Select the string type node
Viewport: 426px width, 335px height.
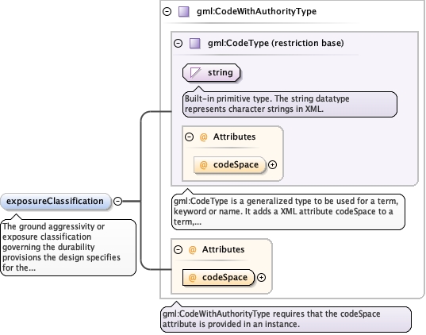pyautogui.click(x=211, y=72)
